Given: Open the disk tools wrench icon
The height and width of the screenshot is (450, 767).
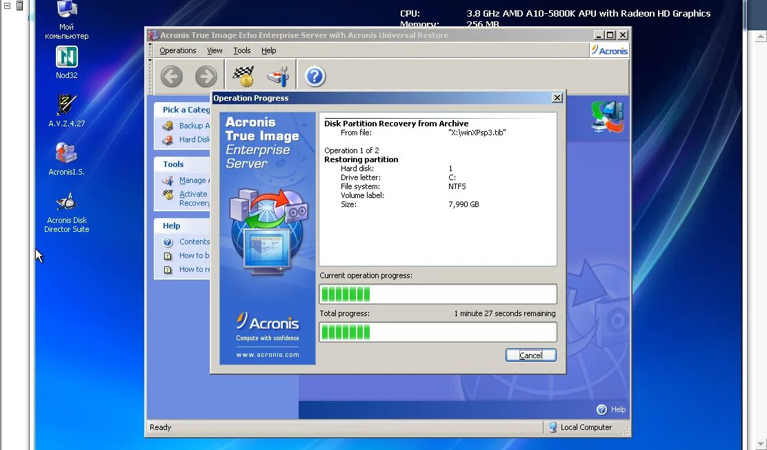Looking at the screenshot, I should (278, 77).
